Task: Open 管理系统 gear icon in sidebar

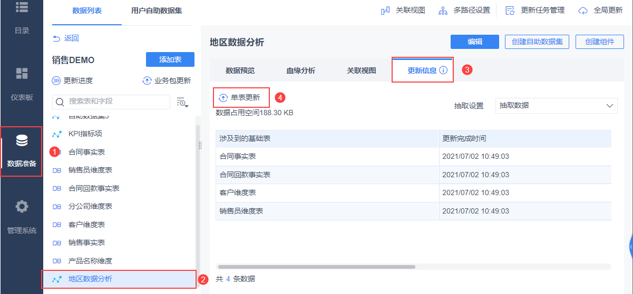Action: (x=22, y=207)
